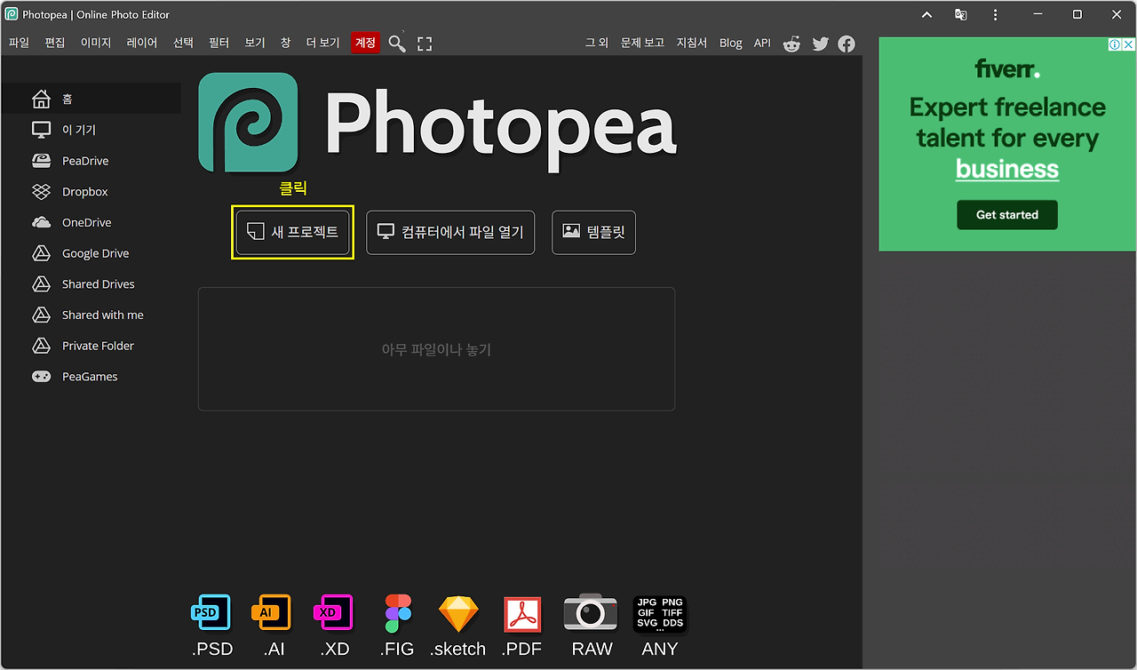
Task: Click the .sketch diamond icon
Action: pyautogui.click(x=458, y=613)
